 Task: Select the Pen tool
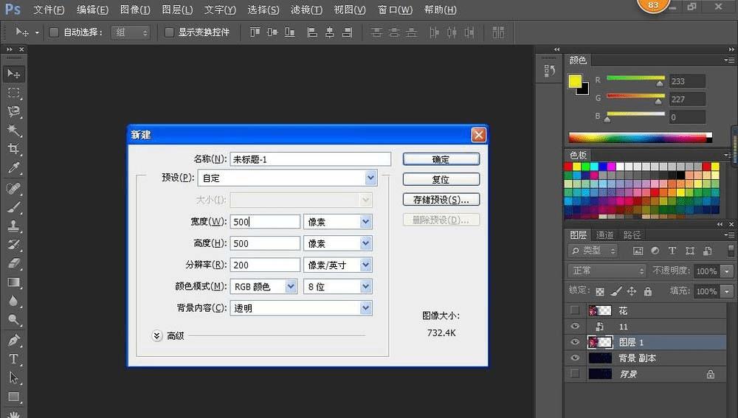click(x=13, y=341)
